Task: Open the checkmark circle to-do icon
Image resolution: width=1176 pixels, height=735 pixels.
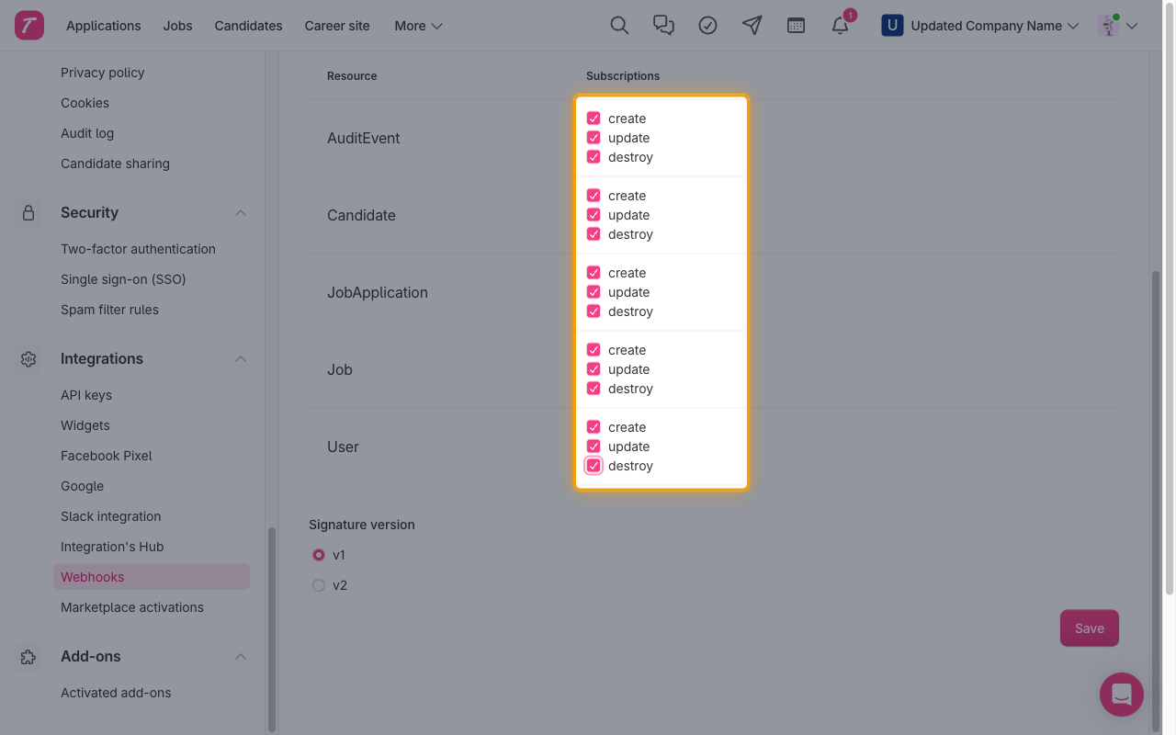Action: [707, 26]
